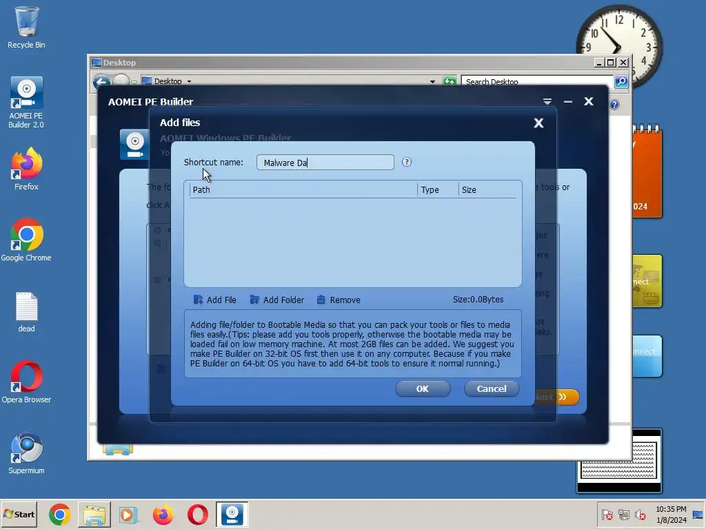Close the Add files dialog with X
The height and width of the screenshot is (529, 706).
(x=538, y=123)
